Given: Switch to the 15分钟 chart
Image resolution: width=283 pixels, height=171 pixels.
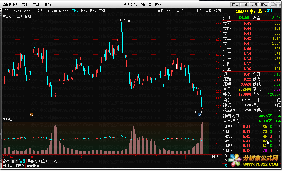Looking at the screenshot, I should coord(39,11).
